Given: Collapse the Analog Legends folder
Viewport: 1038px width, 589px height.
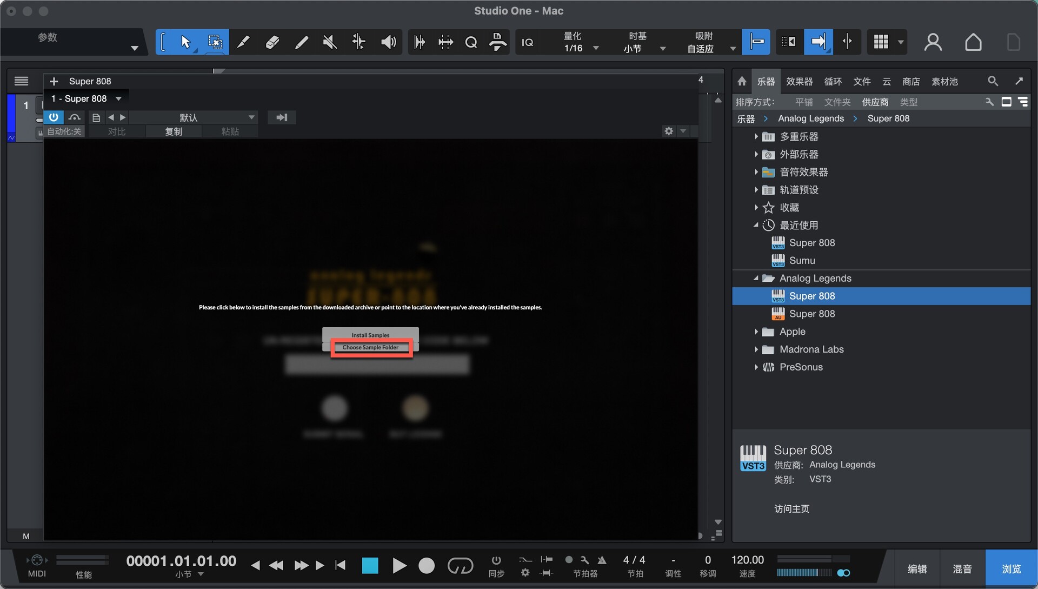Looking at the screenshot, I should (x=756, y=278).
